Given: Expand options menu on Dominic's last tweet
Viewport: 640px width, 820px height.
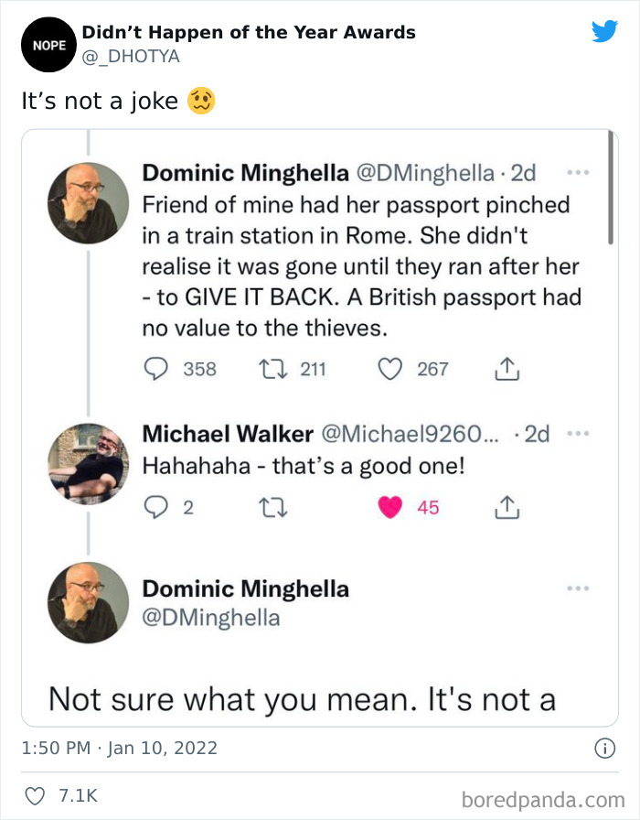Looking at the screenshot, I should click(577, 588).
